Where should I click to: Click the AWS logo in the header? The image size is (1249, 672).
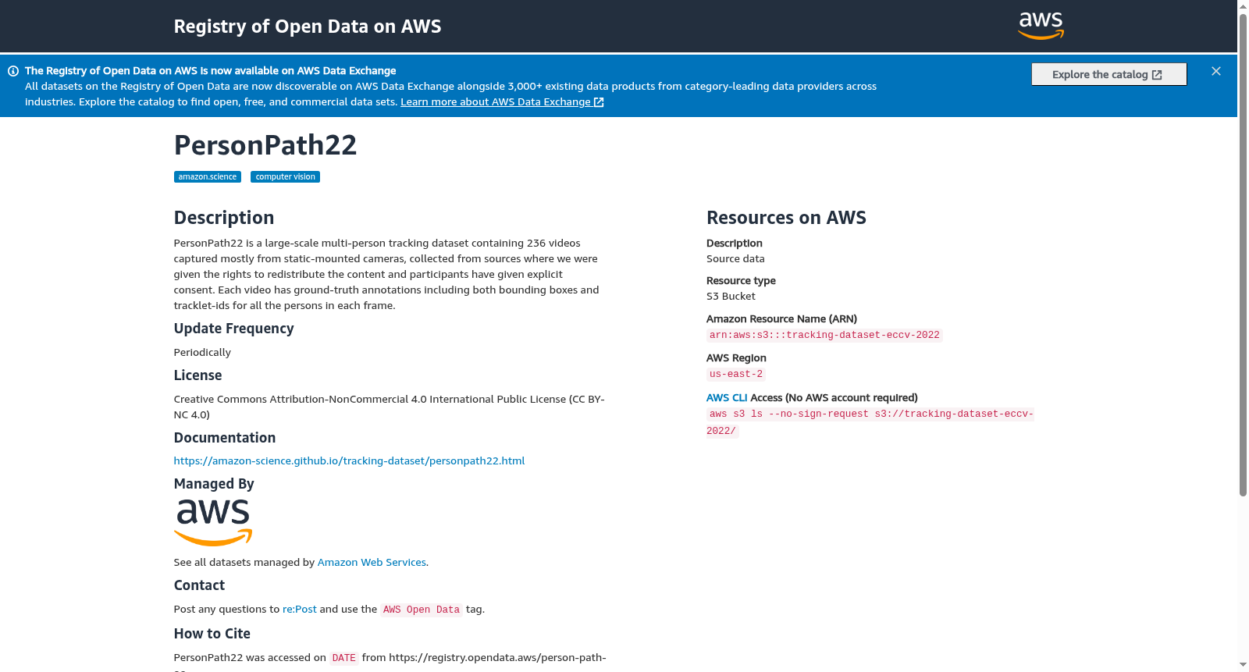pos(1041,26)
